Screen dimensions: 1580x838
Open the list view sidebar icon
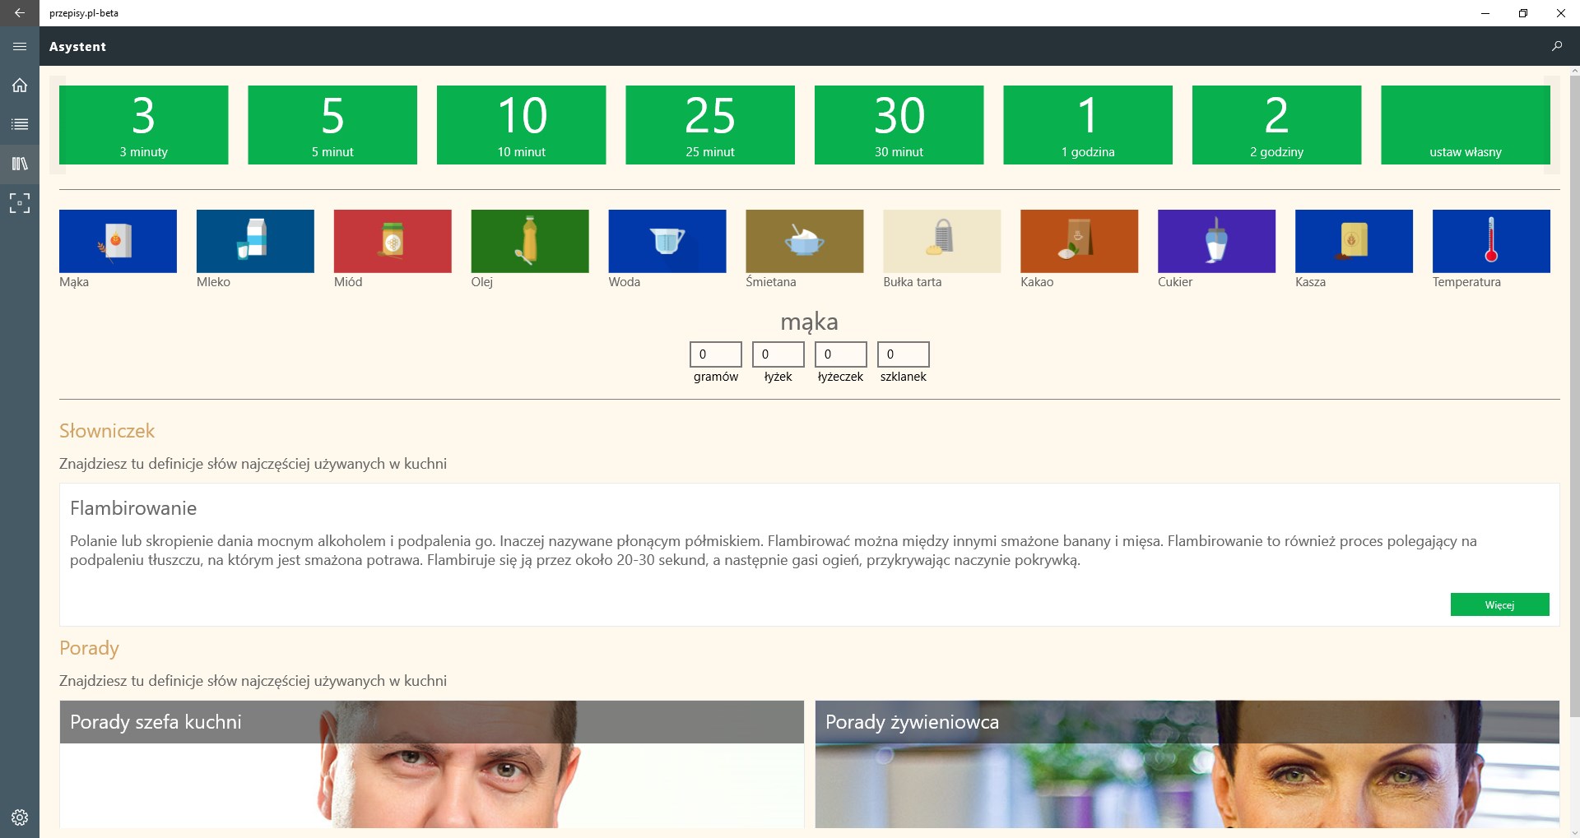[20, 124]
